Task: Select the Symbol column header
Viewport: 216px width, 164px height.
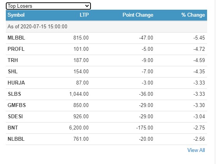Action: click(x=16, y=15)
